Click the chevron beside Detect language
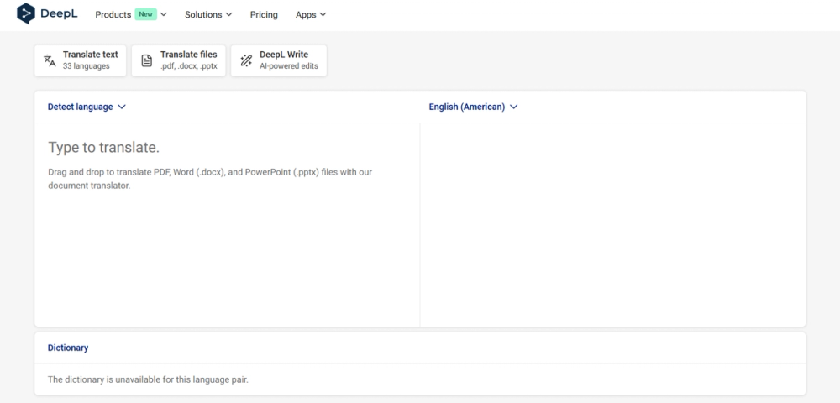Image resolution: width=840 pixels, height=403 pixels. (x=122, y=107)
